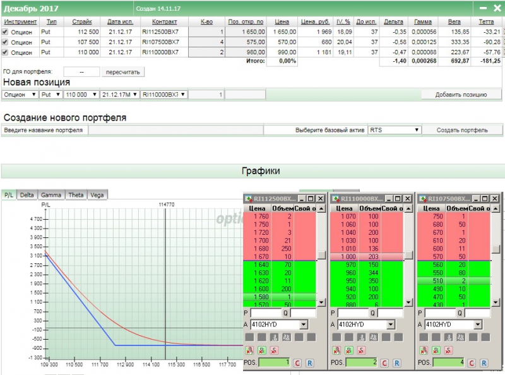Click the Добавить позицию button

tap(461, 95)
